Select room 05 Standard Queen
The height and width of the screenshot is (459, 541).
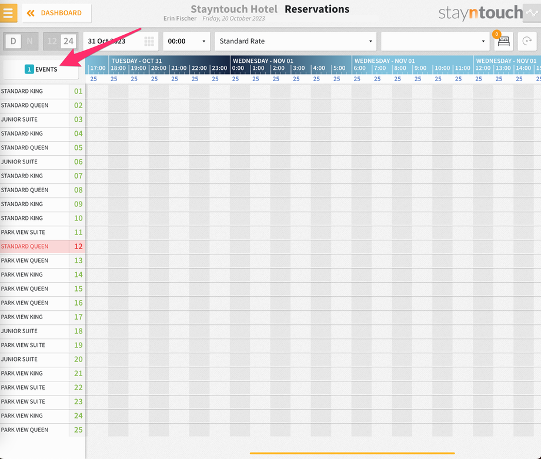(x=42, y=148)
